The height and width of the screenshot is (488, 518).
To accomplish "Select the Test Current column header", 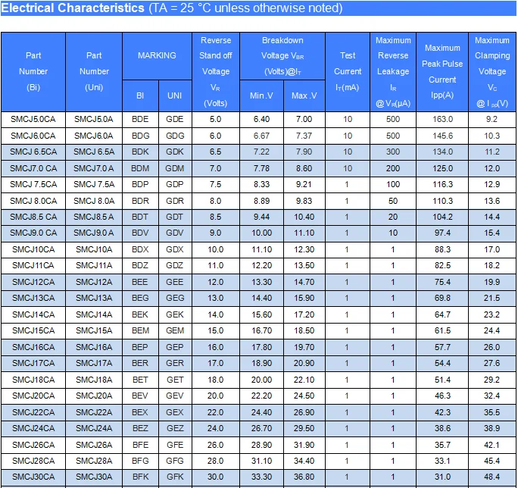I will pos(348,71).
